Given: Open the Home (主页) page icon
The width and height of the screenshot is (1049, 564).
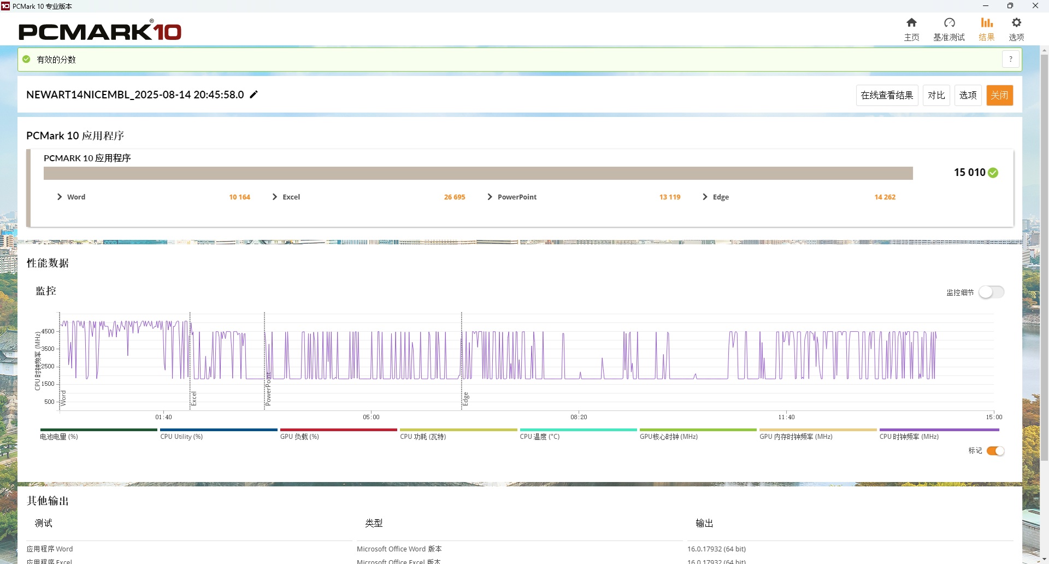Looking at the screenshot, I should click(x=911, y=23).
